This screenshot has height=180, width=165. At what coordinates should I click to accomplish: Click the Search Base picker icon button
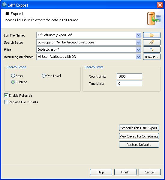tap(152, 42)
